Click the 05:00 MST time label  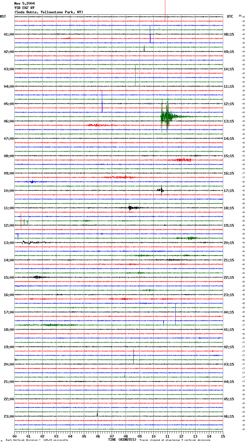[x=9, y=104]
